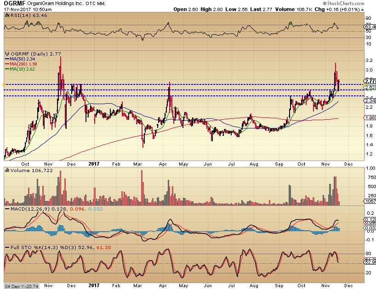This screenshot has width=376, height=289.
Task: Click the Last 2.77 value
Action: point(261,9)
